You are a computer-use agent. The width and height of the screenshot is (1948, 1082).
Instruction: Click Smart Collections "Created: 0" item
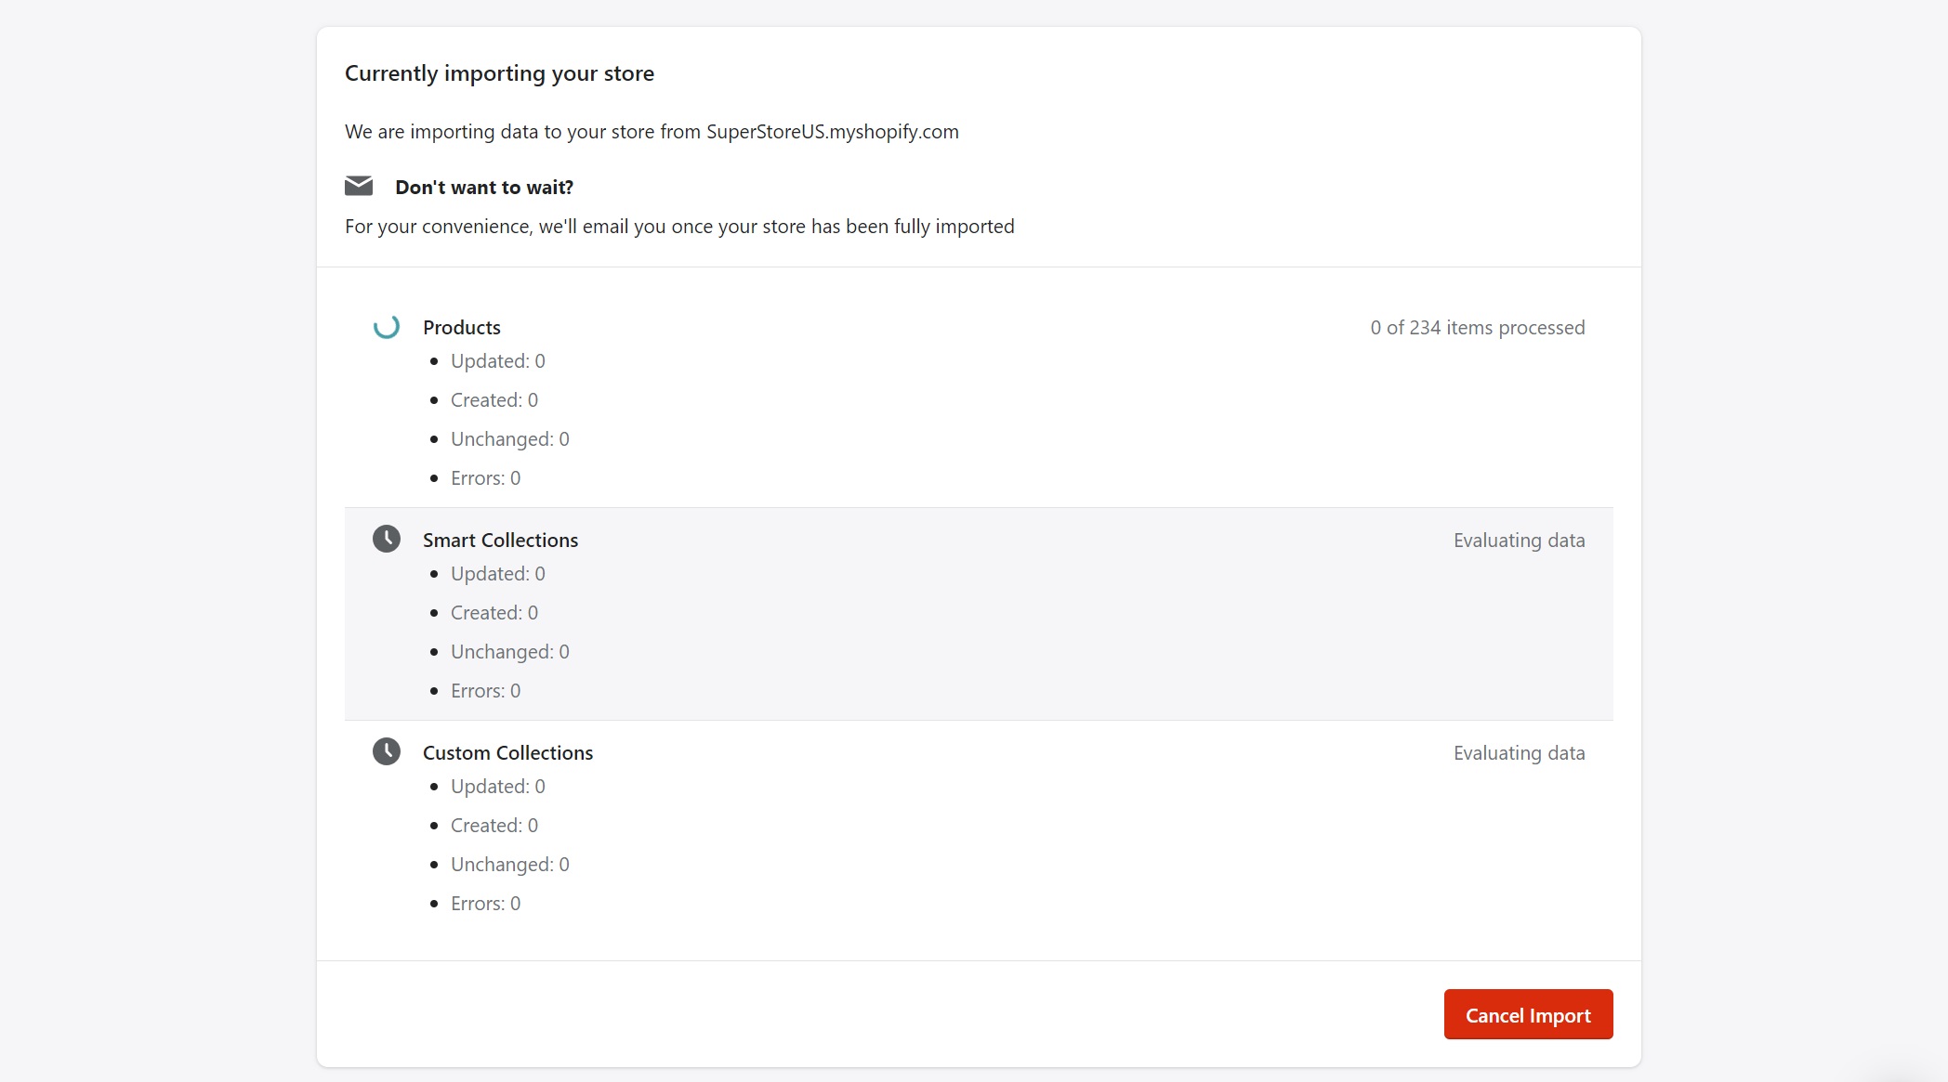[494, 613]
